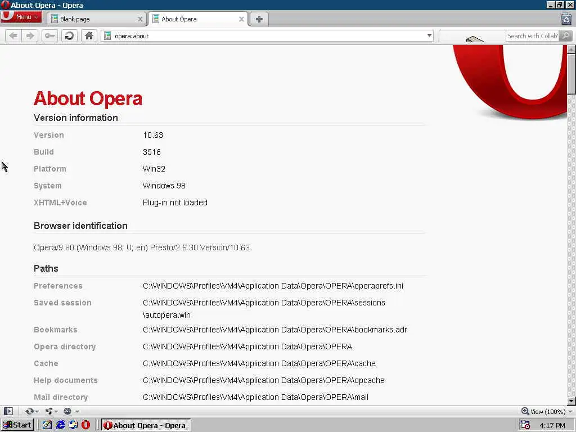The height and width of the screenshot is (432, 576).
Task: Click the sessions\autopera.win saved session path
Action: (264, 309)
